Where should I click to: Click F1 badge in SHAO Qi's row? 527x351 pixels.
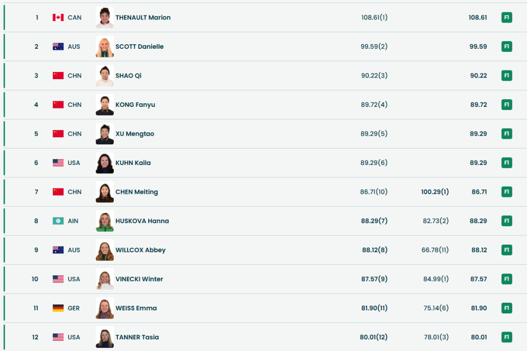pos(506,76)
